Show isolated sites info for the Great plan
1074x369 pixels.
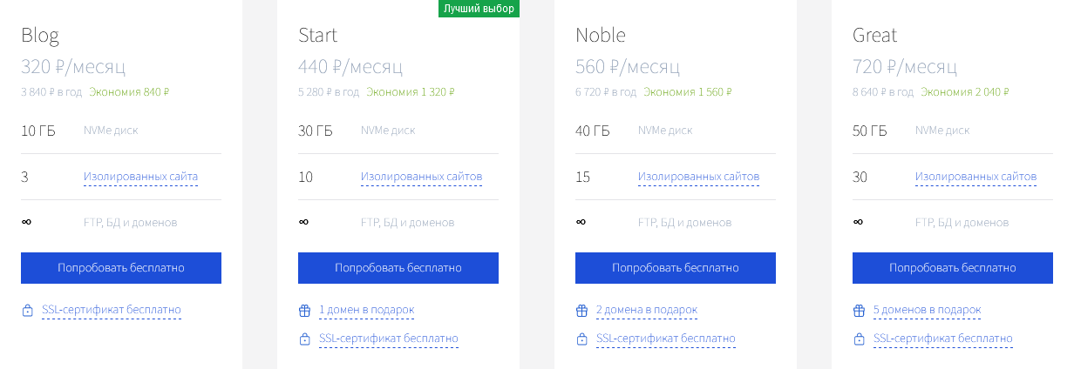coord(975,177)
